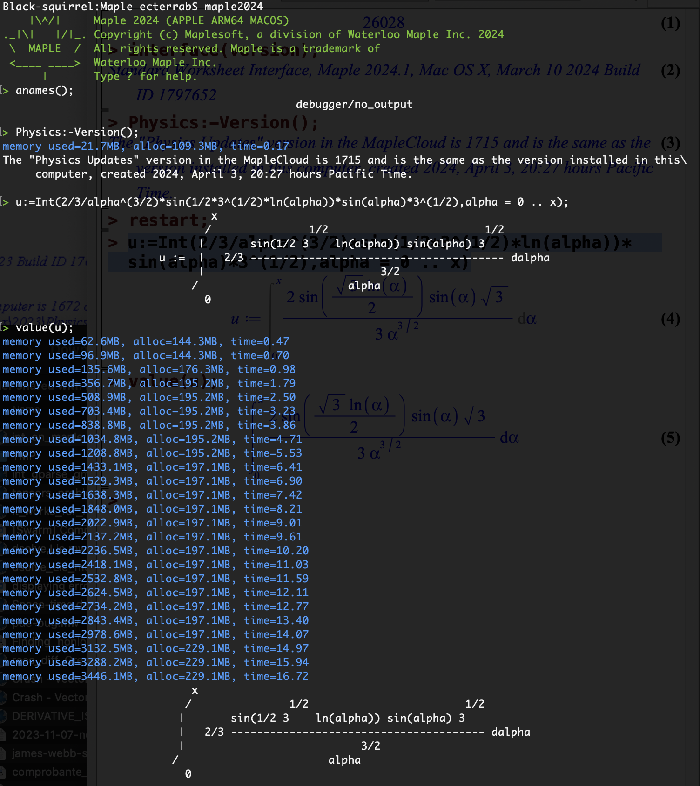Click the terminal line starting 'u:=Int(2/3/alpha^(3/2)'

point(292,202)
